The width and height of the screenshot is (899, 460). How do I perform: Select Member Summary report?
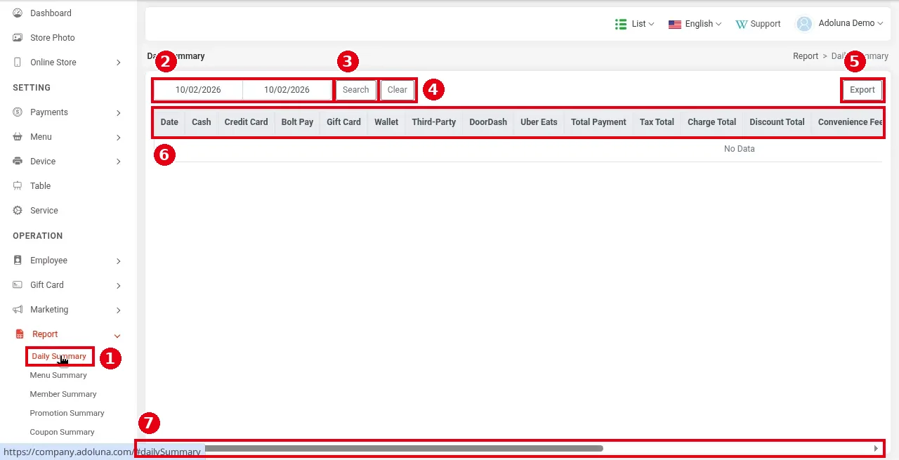(x=63, y=394)
